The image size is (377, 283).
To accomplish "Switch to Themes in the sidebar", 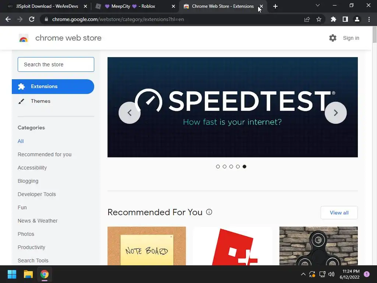I will (x=40, y=101).
